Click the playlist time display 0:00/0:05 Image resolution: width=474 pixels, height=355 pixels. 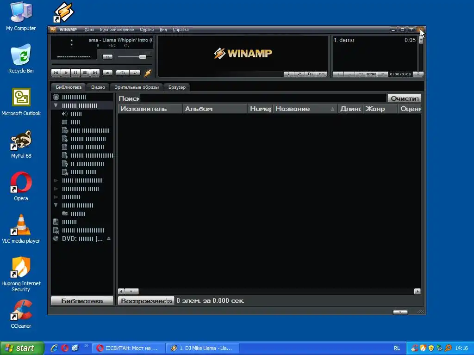point(400,74)
